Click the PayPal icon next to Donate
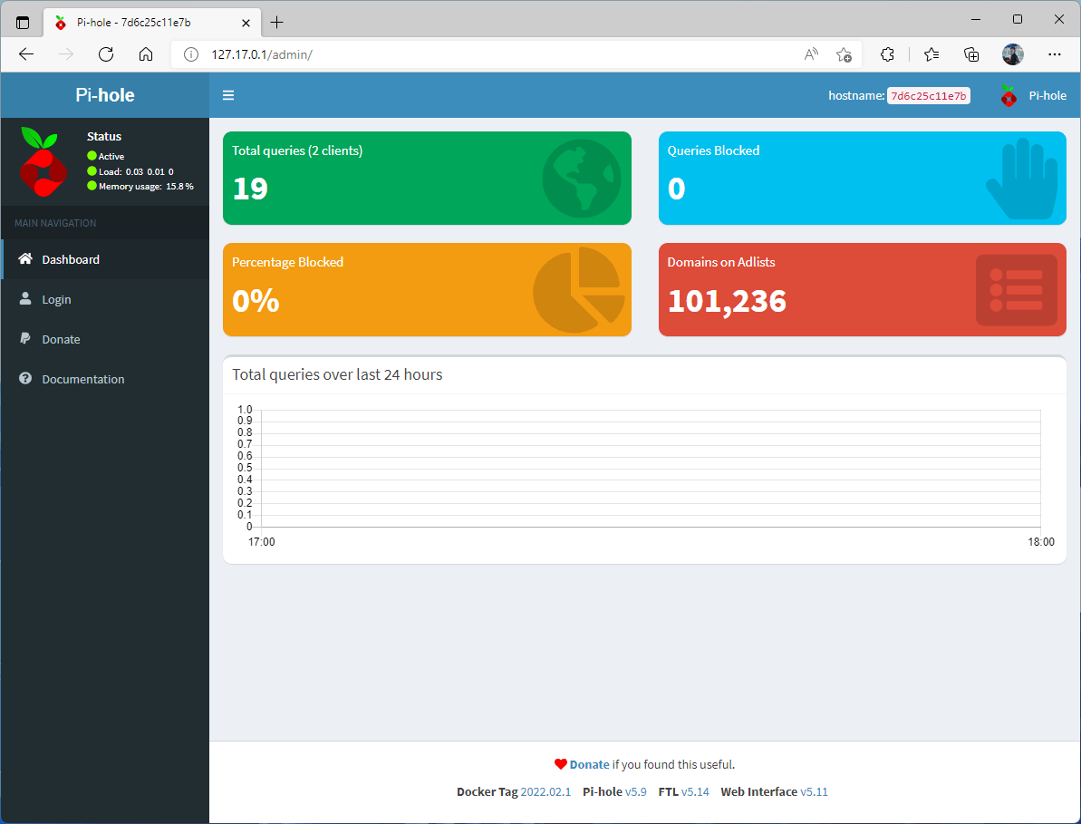The width and height of the screenshot is (1081, 824). [25, 338]
